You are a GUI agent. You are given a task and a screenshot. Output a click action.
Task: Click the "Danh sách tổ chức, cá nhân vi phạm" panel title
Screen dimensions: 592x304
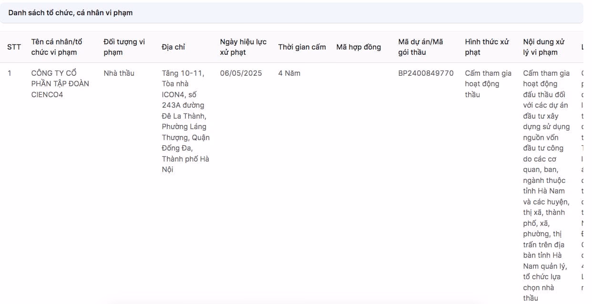pos(71,13)
